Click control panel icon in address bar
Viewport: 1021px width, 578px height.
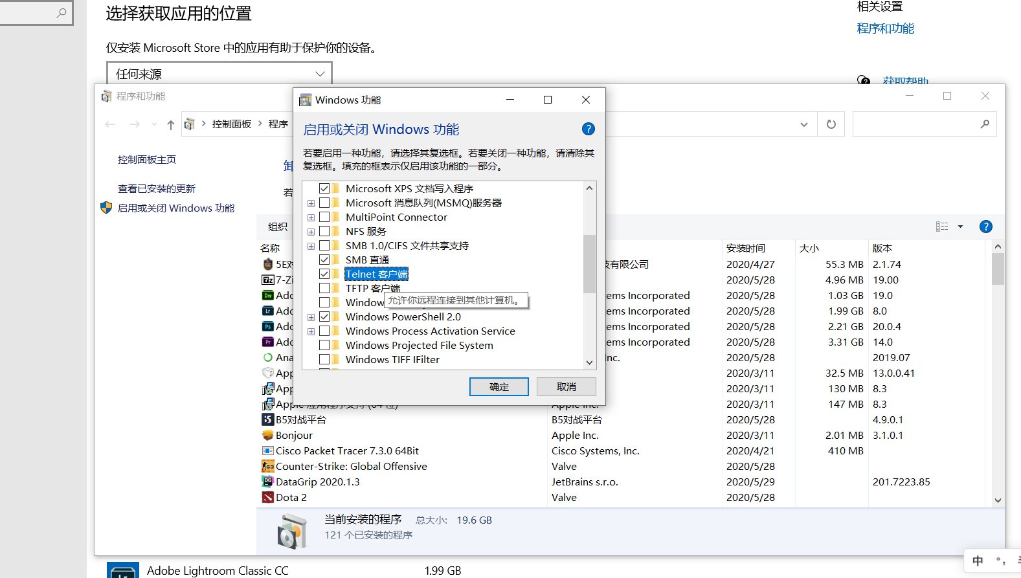point(190,124)
